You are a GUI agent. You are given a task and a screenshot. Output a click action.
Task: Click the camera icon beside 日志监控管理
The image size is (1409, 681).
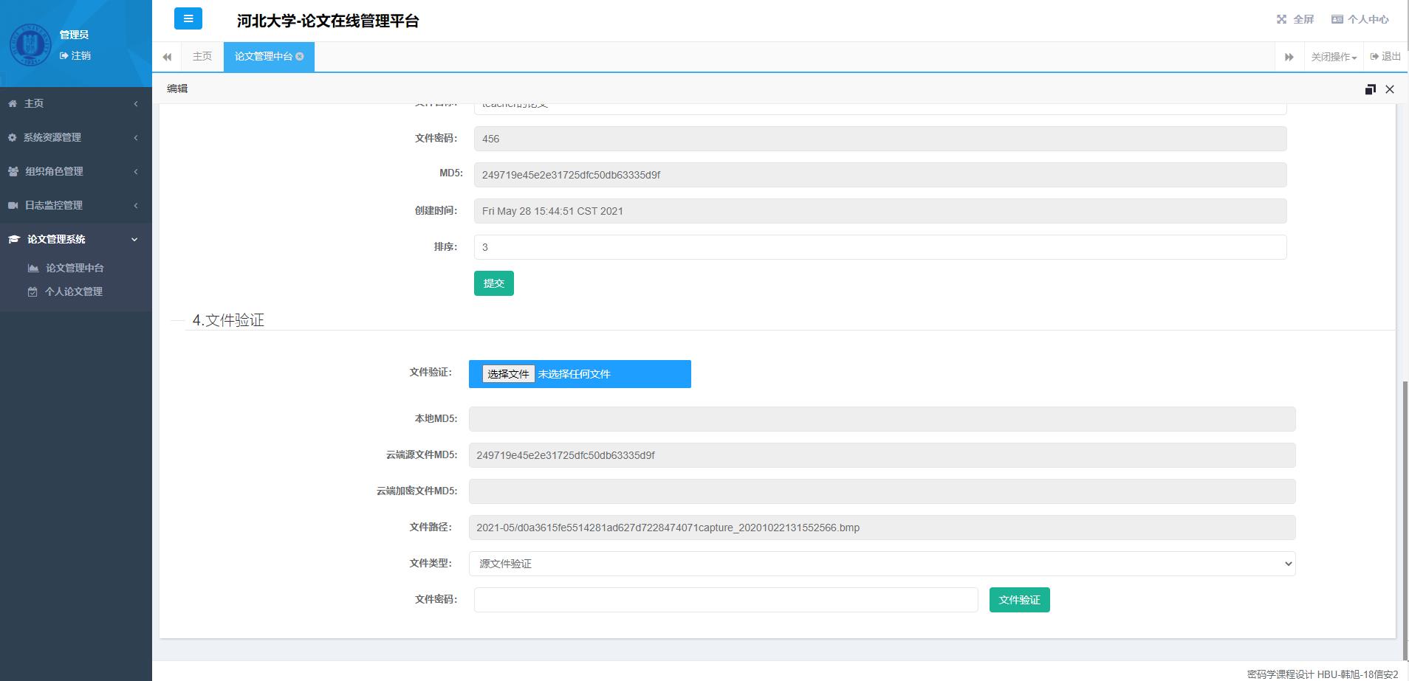click(13, 205)
